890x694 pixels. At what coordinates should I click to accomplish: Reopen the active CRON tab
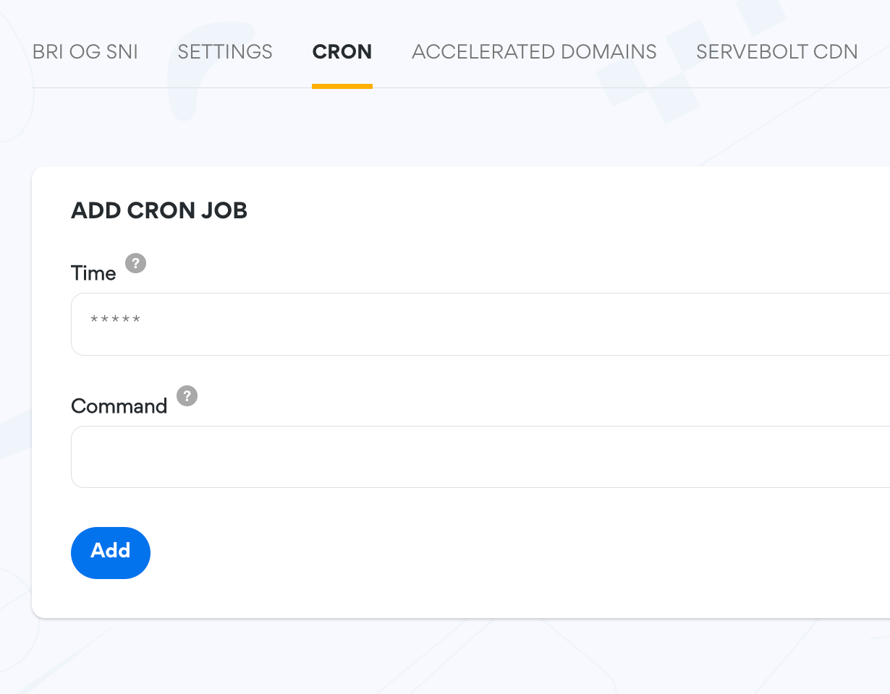click(342, 51)
